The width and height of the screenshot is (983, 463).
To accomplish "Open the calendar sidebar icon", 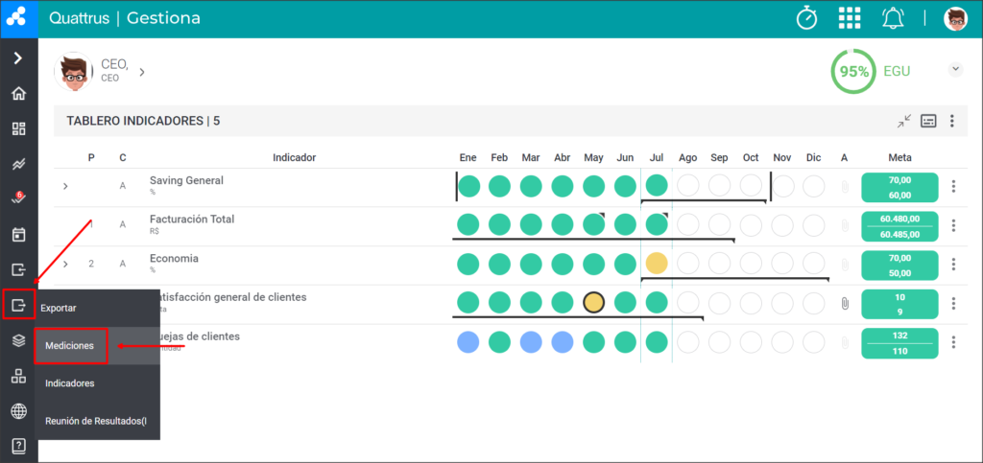I will (19, 235).
